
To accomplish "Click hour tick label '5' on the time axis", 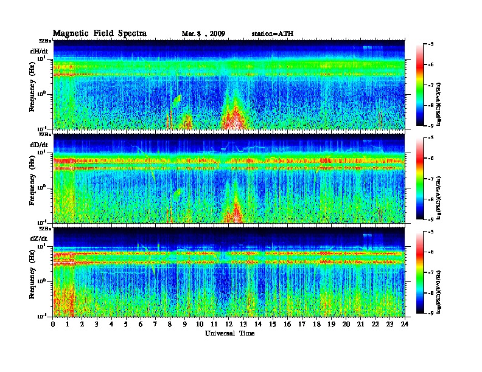I will point(126,325).
